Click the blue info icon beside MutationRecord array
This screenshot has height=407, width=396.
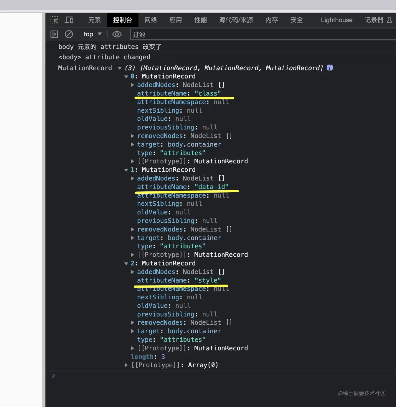click(x=329, y=68)
